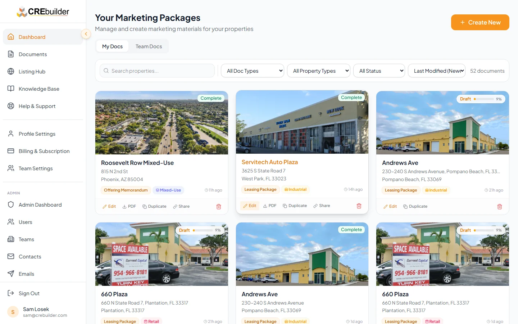Screen dimensions: 518x324
Task: Edit the Servitech Auto Plaza package
Action: point(250,206)
